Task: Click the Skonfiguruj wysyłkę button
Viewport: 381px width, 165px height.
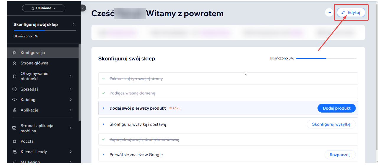Action: tap(331, 124)
